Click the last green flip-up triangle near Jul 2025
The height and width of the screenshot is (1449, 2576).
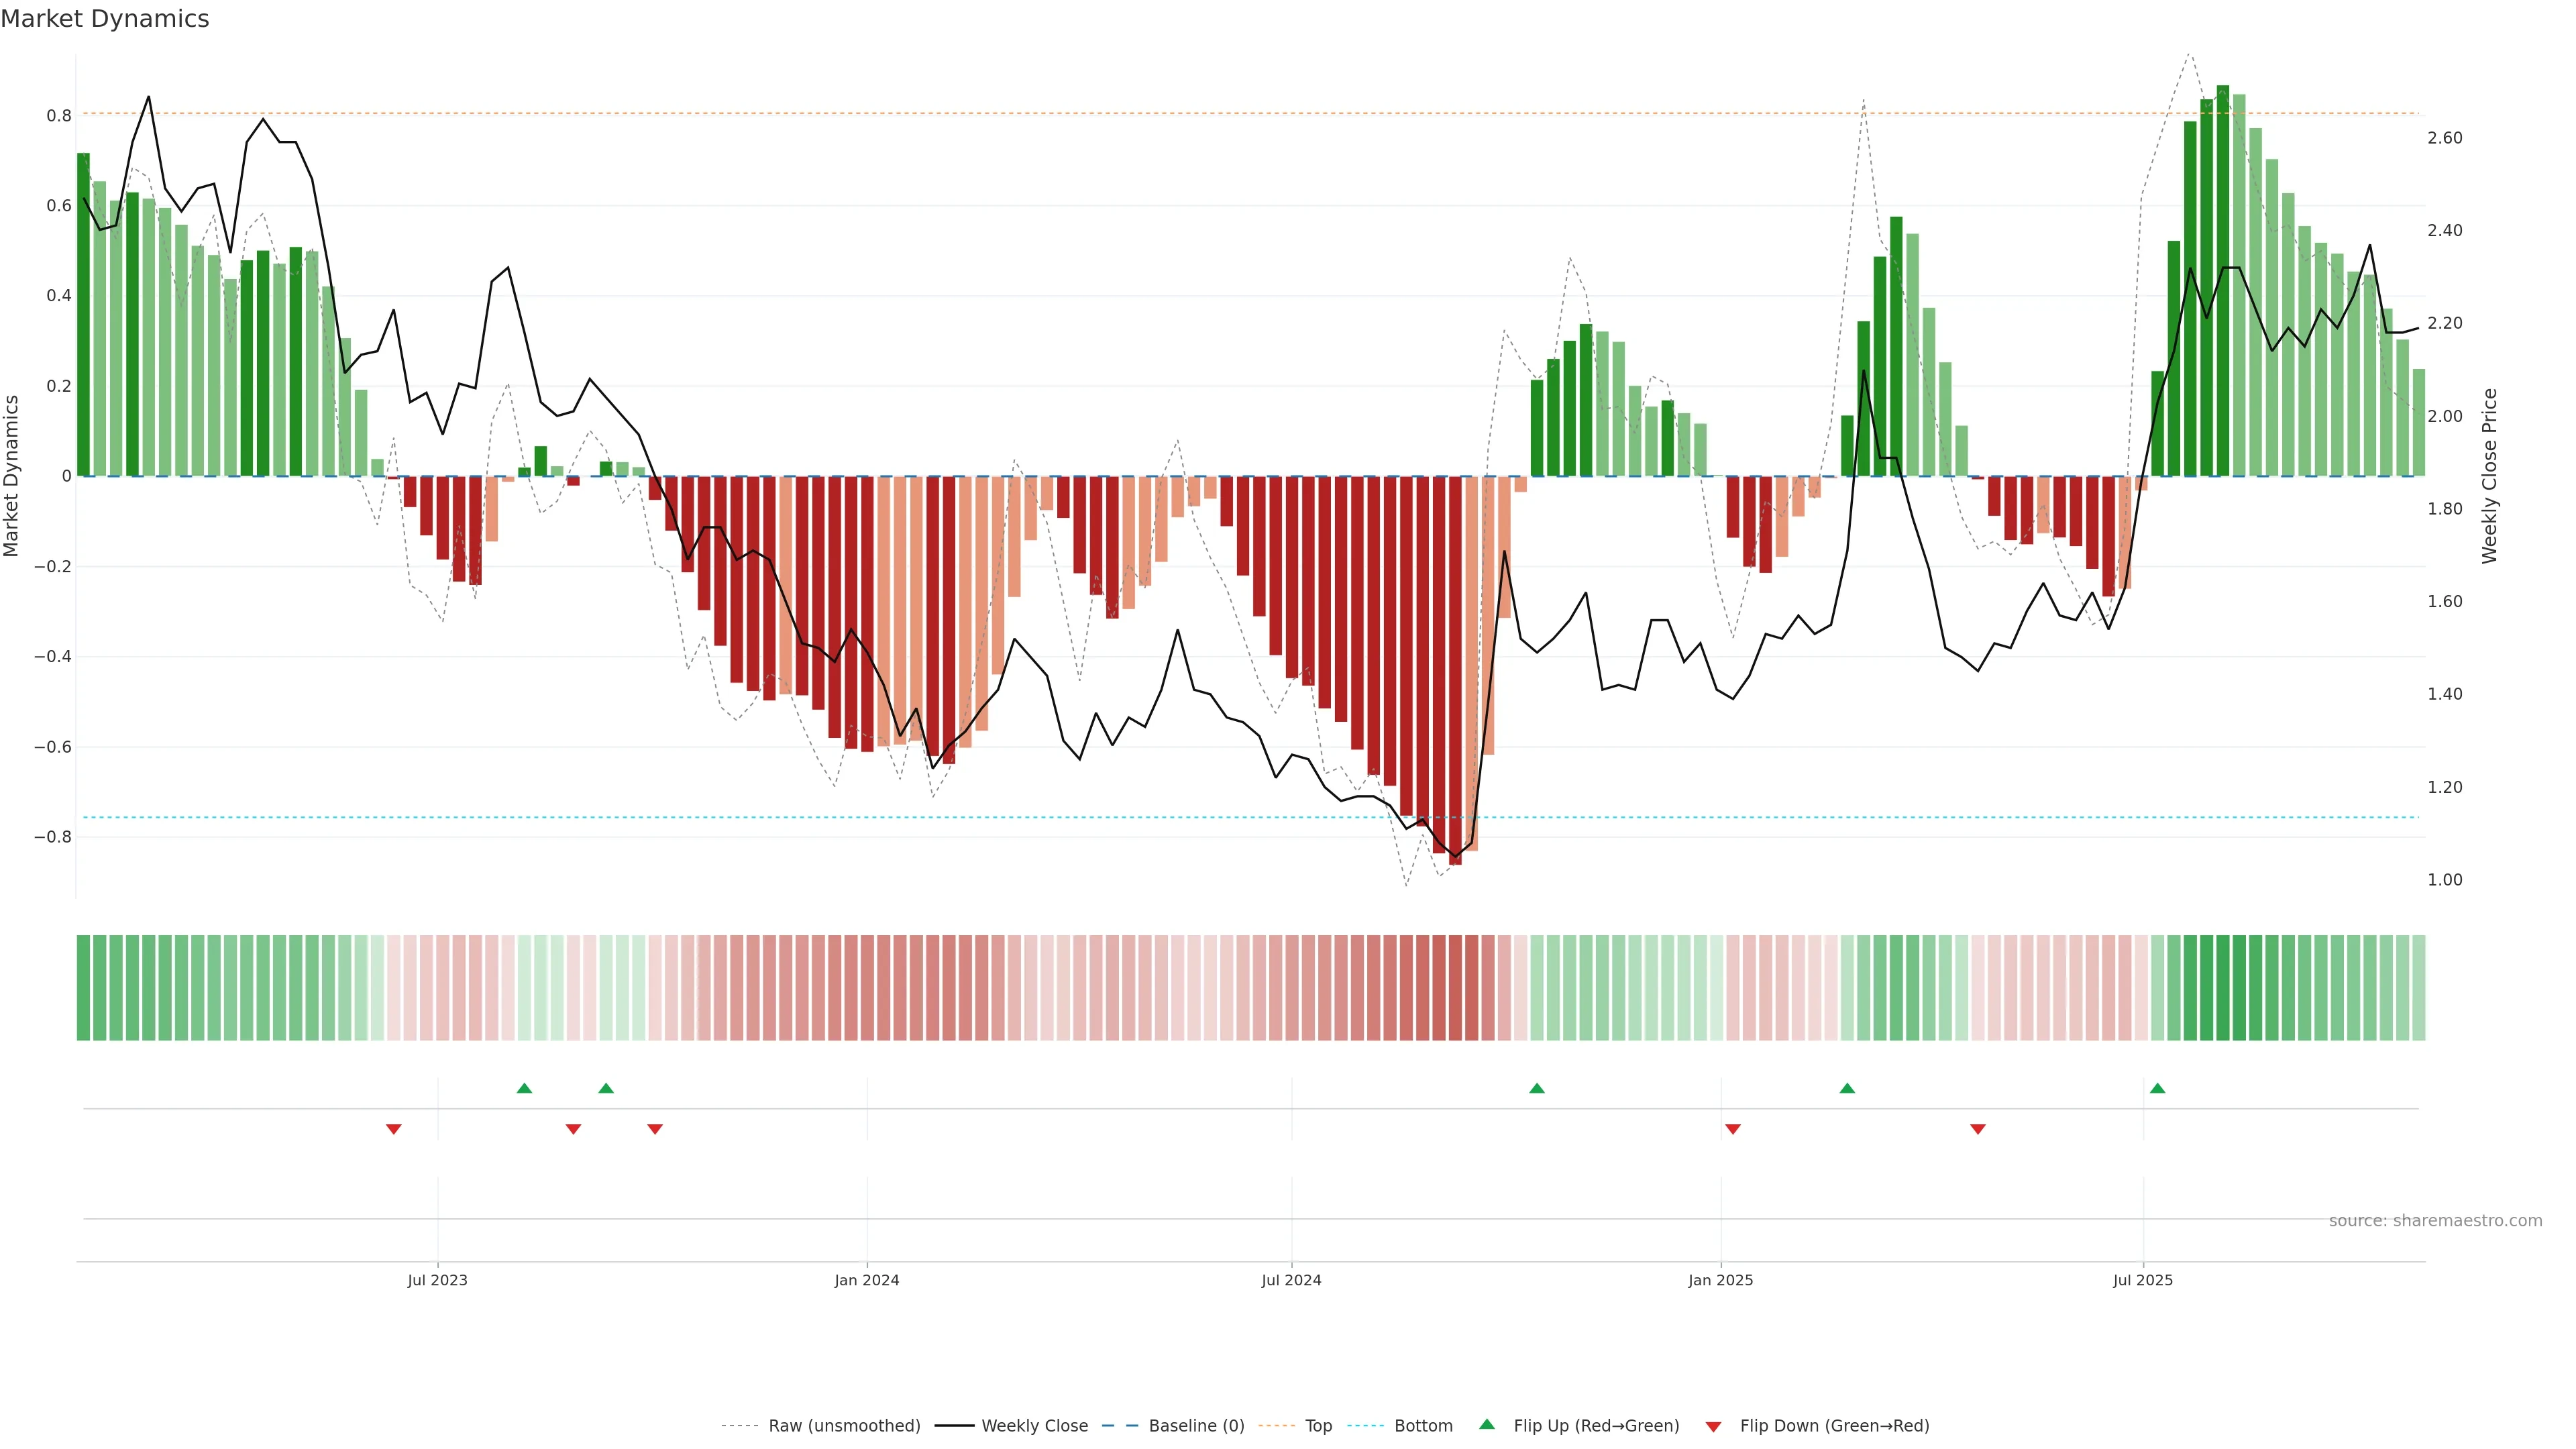[2157, 1088]
